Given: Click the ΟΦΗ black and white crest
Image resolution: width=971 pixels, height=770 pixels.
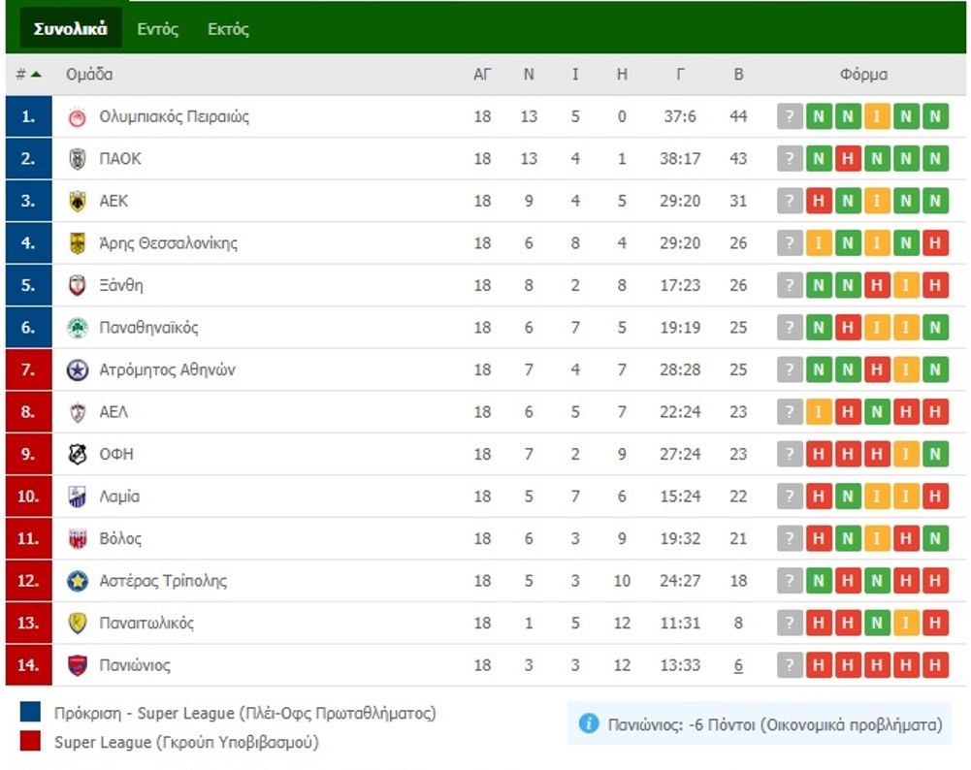Looking at the screenshot, I should [78, 454].
